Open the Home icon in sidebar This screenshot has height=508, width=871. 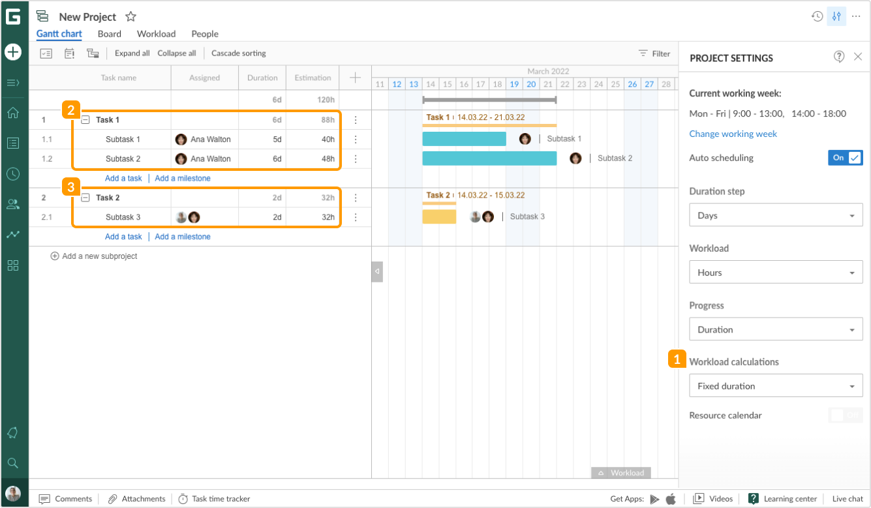13,113
